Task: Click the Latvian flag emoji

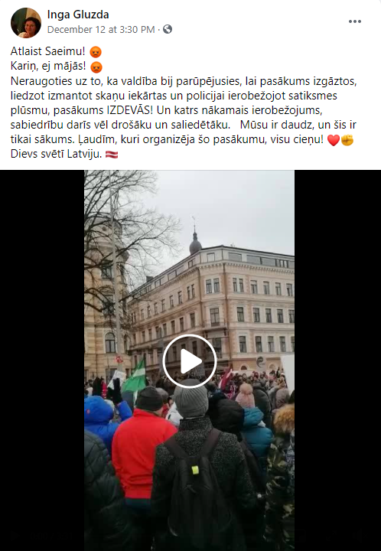Action: pos(112,155)
